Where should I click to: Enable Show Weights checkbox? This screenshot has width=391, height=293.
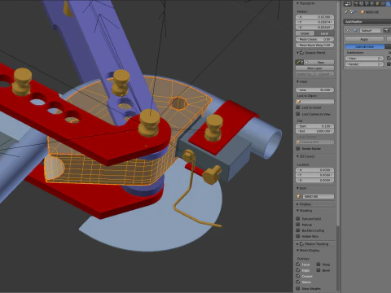pos(298,288)
